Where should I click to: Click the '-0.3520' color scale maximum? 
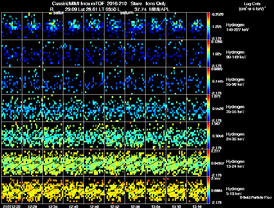tap(217, 14)
